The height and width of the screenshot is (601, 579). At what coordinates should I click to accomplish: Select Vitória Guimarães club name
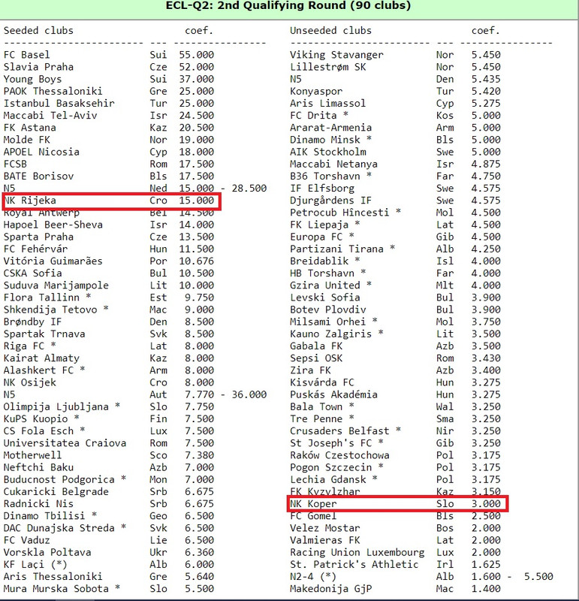tap(53, 261)
